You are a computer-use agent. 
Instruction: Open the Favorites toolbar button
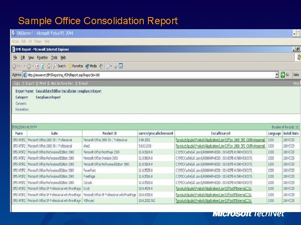point(75,66)
